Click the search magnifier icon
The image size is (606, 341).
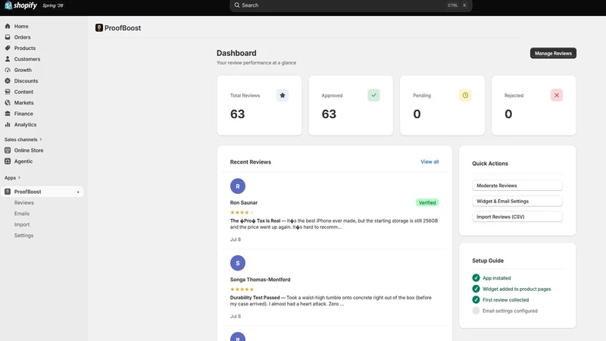[237, 5]
